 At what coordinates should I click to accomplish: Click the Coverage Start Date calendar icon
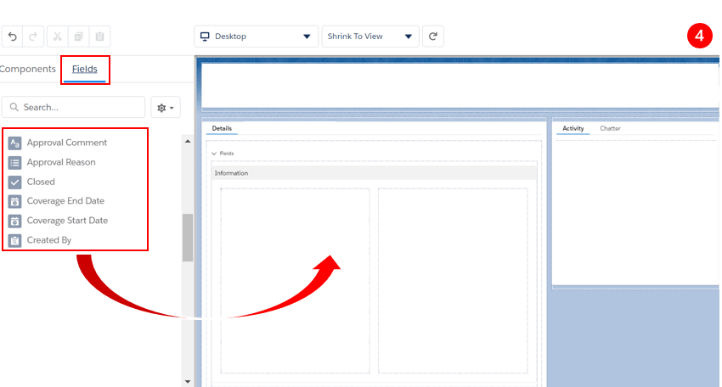pos(14,221)
